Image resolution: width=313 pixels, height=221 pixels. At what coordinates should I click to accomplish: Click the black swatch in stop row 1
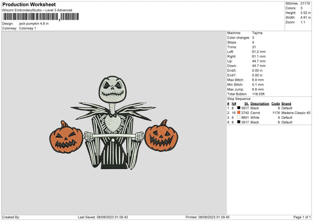pyautogui.click(x=239, y=108)
